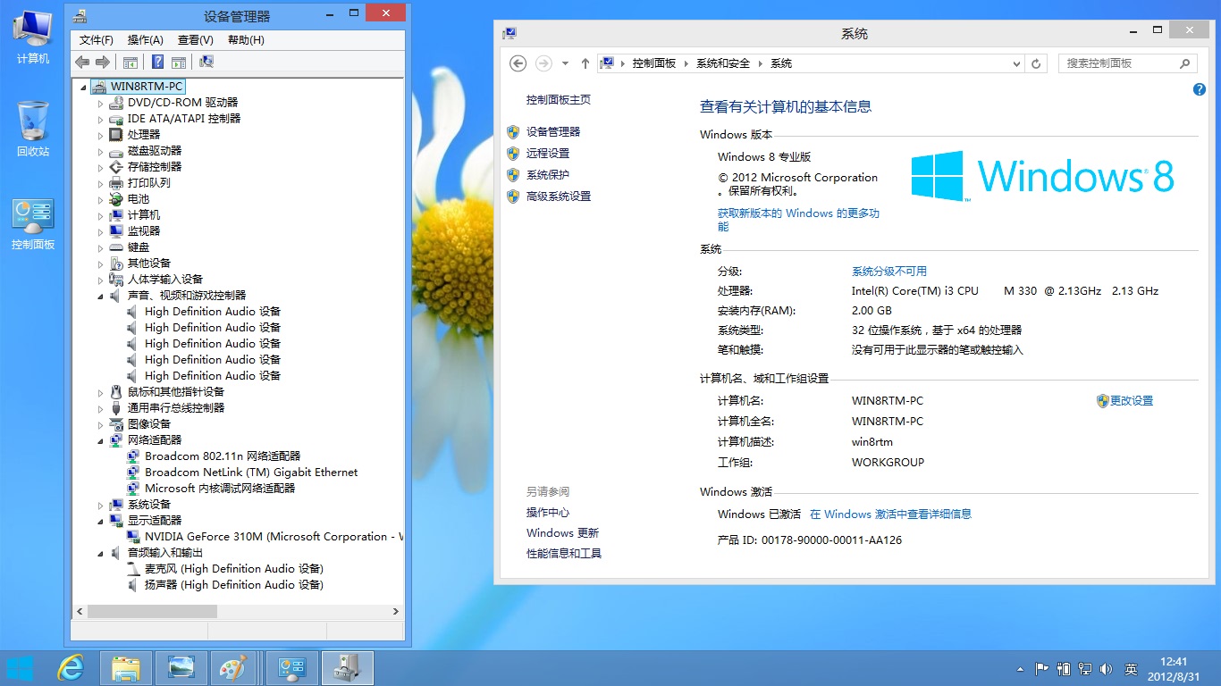The height and width of the screenshot is (686, 1221).
Task: Open 帮助(H) menu in Device Manager
Action: (246, 40)
